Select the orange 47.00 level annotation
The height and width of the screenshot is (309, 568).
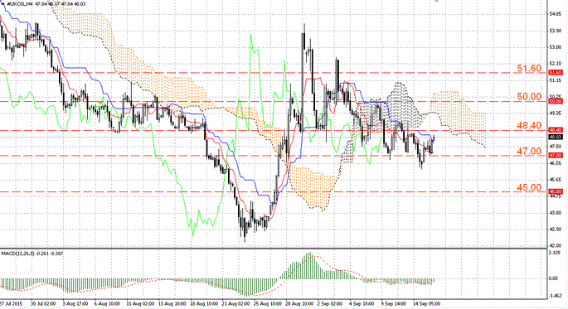coord(529,151)
